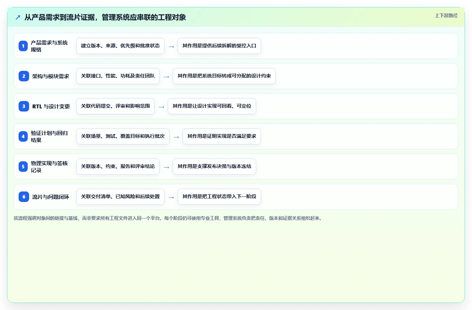Click the arrow in the 流片与问题闭环 row
472x310 pixels.
tap(171, 197)
